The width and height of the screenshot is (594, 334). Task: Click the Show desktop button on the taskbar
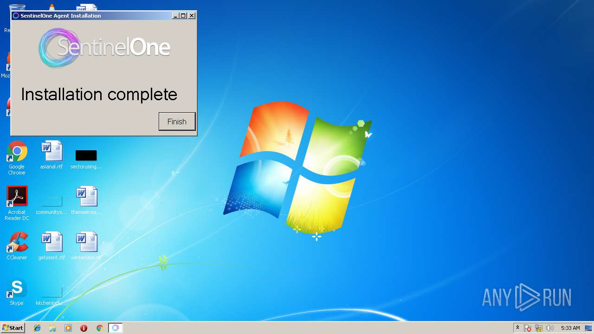[x=588, y=328]
